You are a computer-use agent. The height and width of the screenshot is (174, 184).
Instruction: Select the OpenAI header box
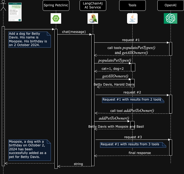tap(171, 5)
